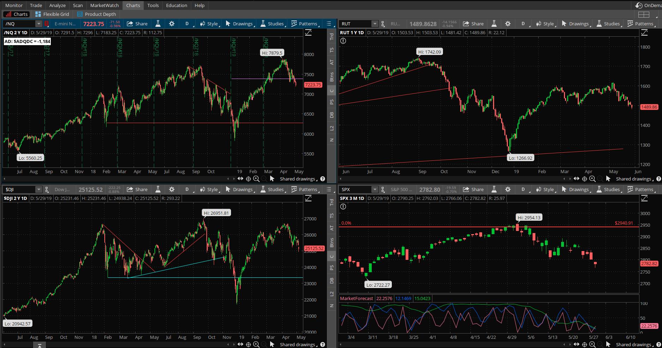Open Edit studies flask icon on /NQ chart

[x=158, y=24]
